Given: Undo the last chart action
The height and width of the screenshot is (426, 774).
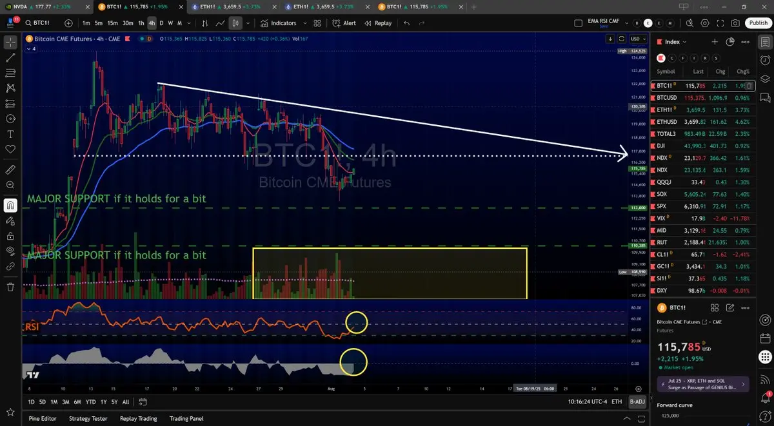Looking at the screenshot, I should tap(406, 23).
